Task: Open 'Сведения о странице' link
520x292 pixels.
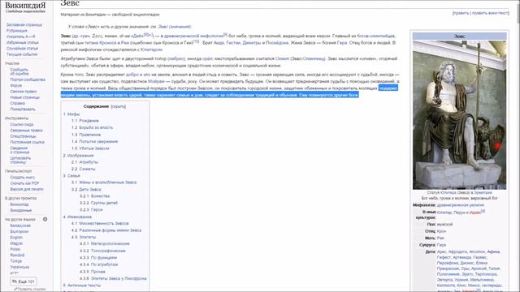Action: click(19, 150)
